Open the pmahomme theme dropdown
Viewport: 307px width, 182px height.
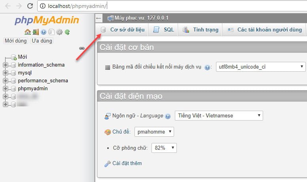tap(154, 132)
